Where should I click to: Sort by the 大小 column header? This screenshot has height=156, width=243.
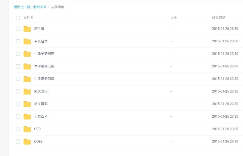pos(174,18)
